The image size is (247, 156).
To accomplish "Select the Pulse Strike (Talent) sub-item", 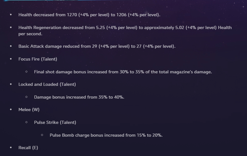I will tap(55, 122).
